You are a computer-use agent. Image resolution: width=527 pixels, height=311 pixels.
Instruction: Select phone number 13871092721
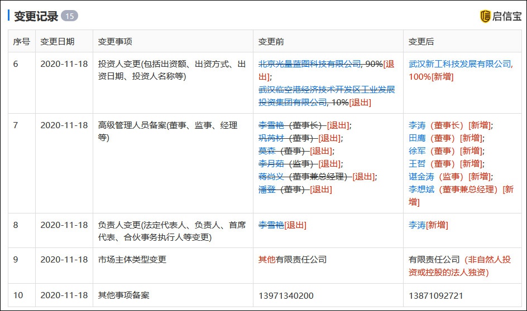436,295
